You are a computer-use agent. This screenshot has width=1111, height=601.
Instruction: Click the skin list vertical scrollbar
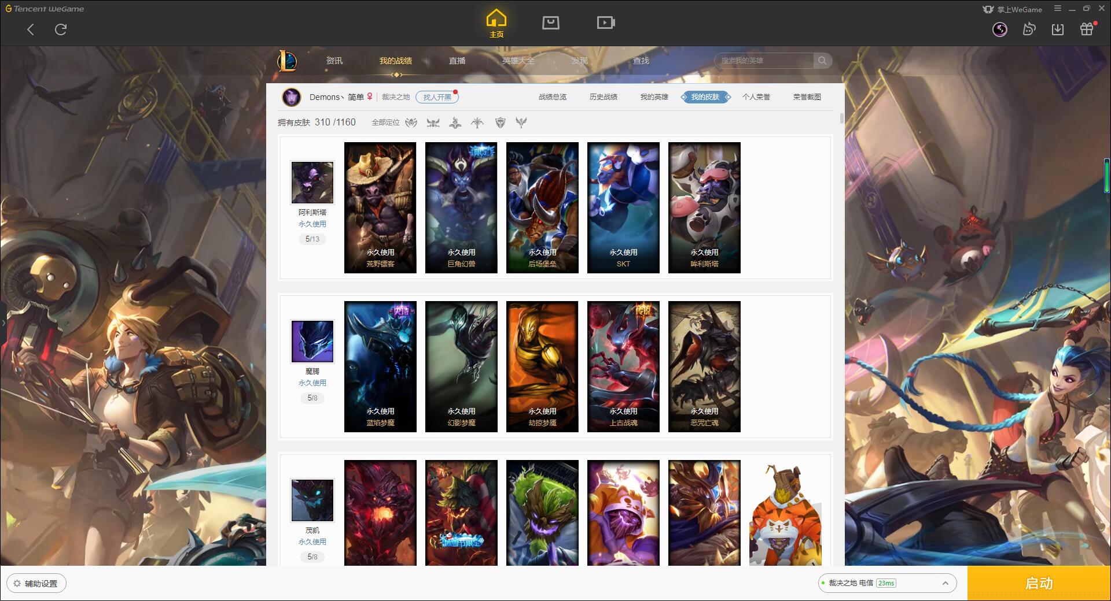coord(841,118)
